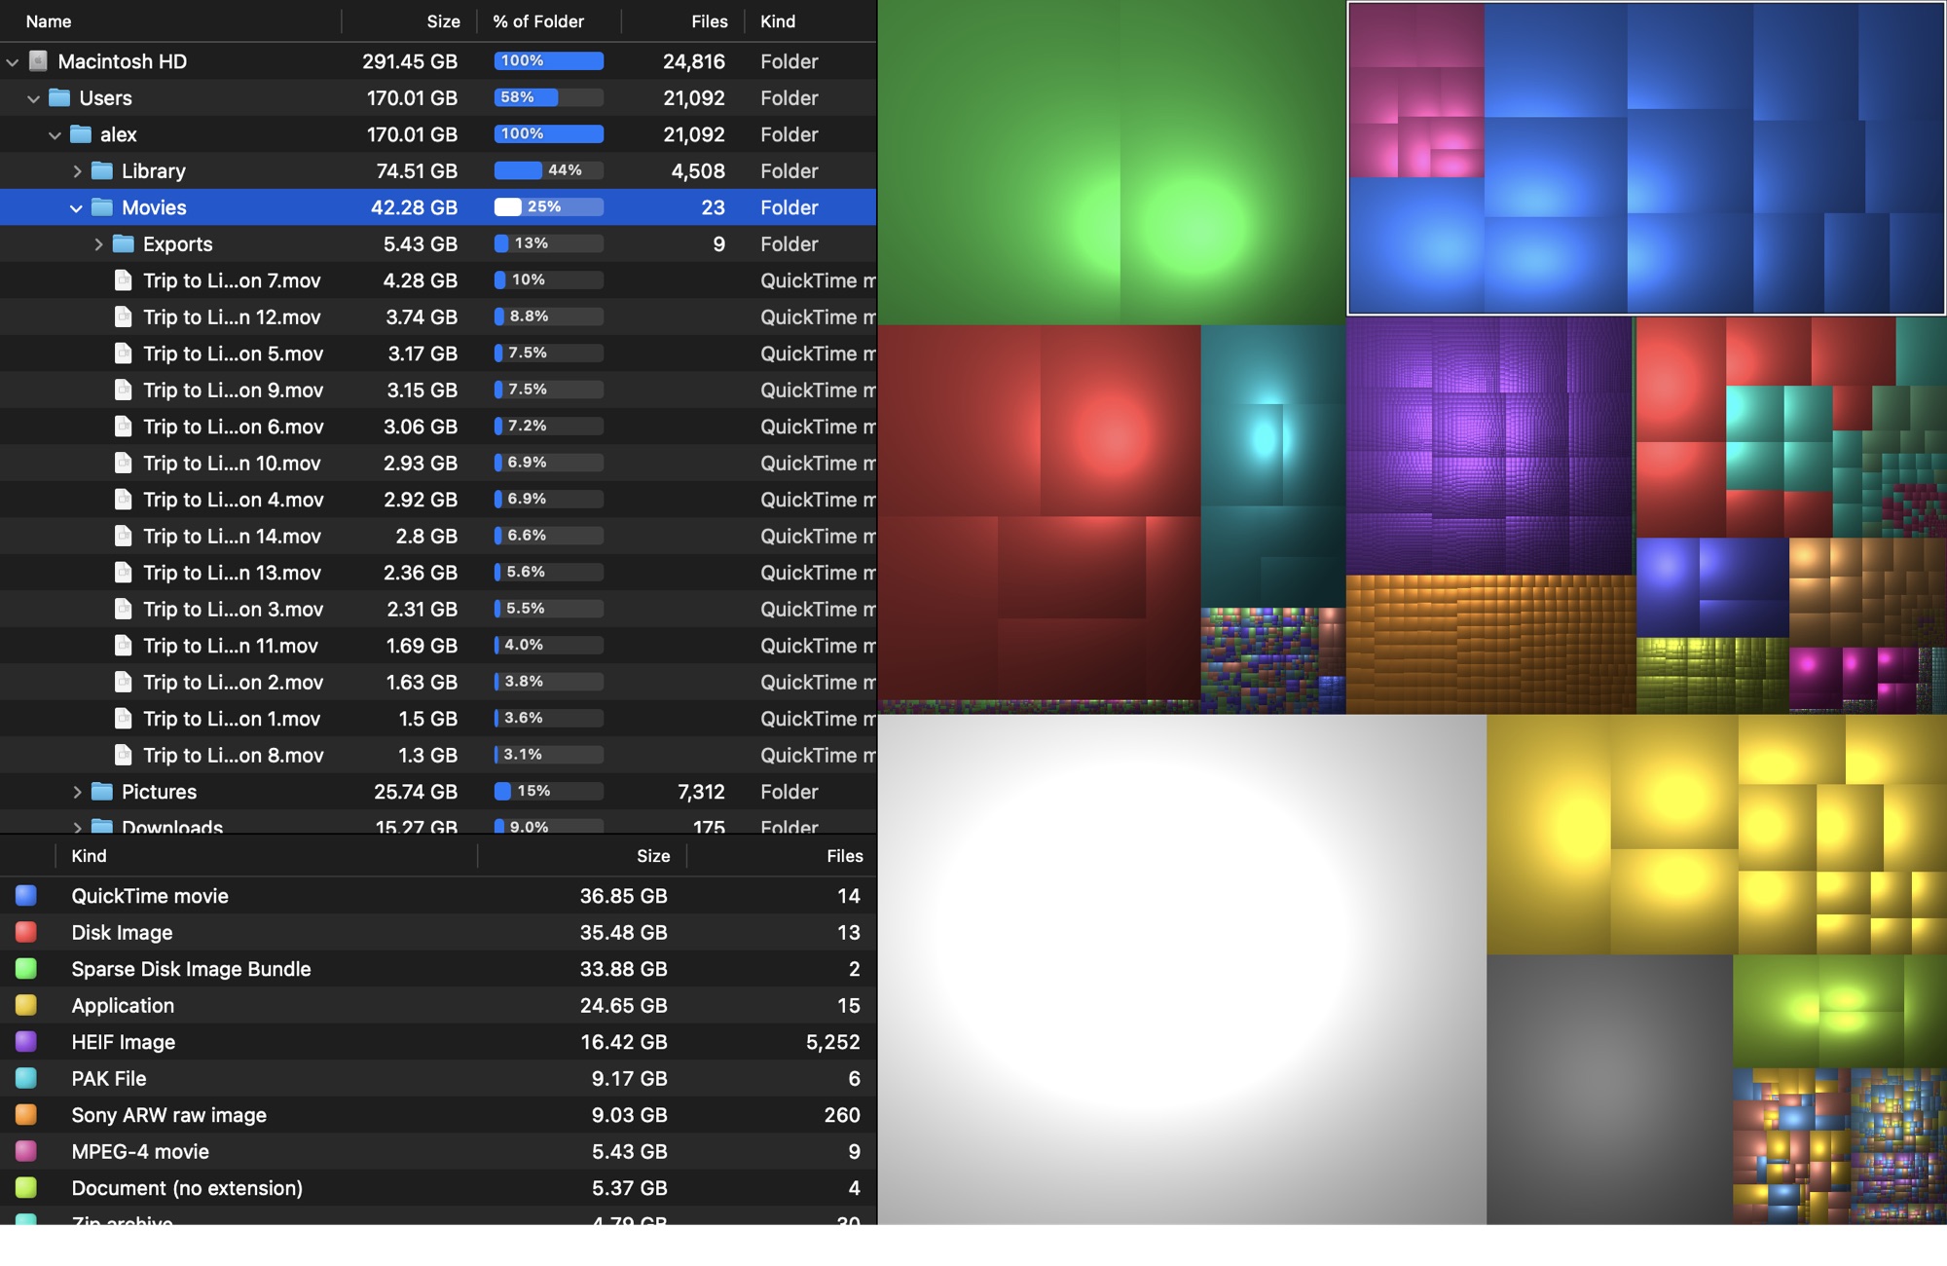1947x1266 pixels.
Task: Click file icon of Trip to Li...on 4.mov
Action: tap(123, 500)
